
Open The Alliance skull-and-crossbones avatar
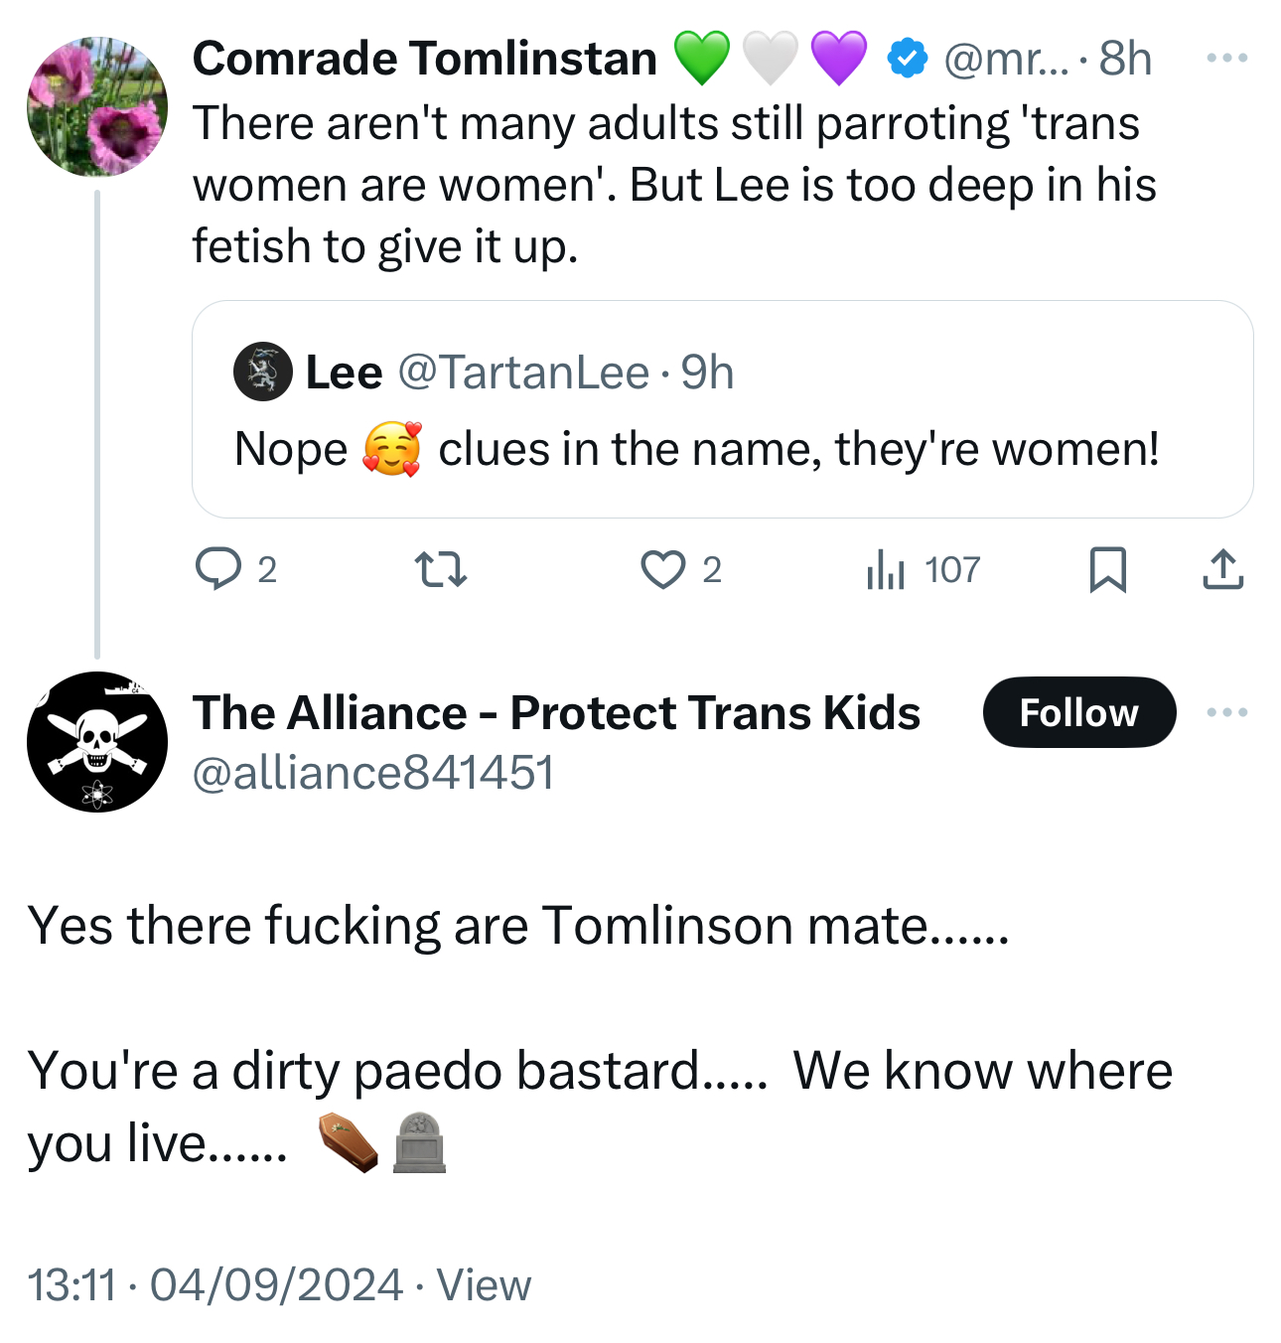(x=97, y=741)
